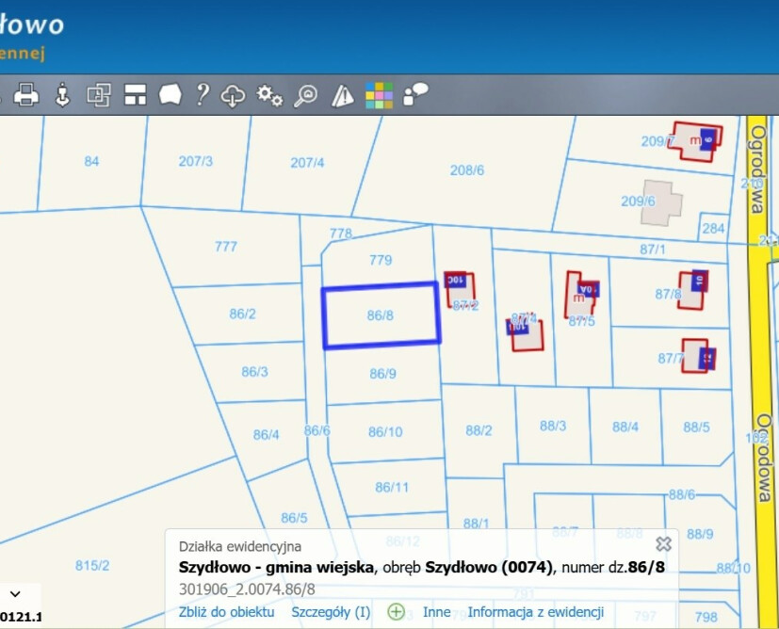
Task: Click the person with speech bubble icon
Action: click(415, 94)
